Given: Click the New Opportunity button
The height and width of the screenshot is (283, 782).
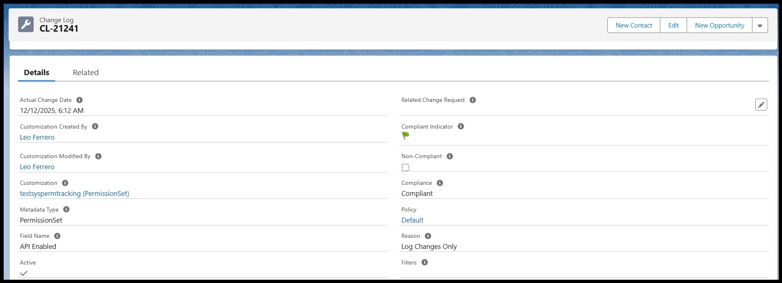Looking at the screenshot, I should coord(719,25).
